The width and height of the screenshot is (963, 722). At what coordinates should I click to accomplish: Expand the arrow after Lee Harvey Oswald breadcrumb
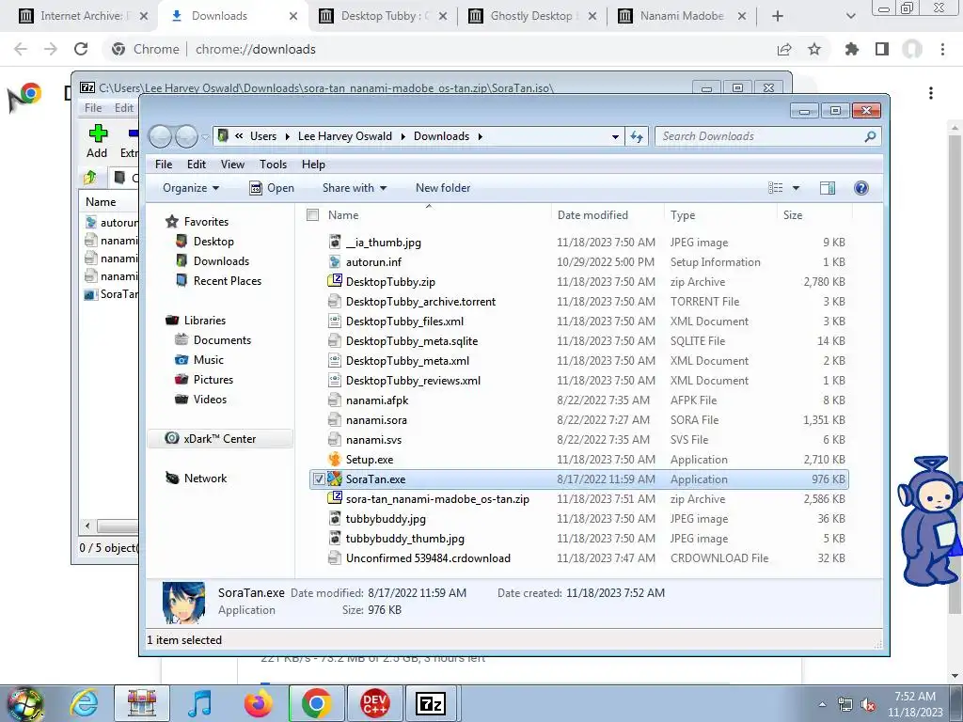click(x=403, y=136)
